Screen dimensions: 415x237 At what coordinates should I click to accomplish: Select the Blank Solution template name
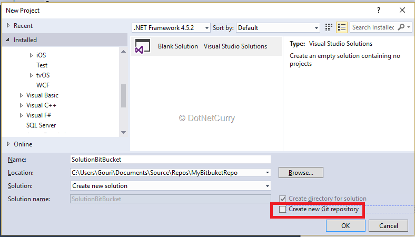(178, 46)
